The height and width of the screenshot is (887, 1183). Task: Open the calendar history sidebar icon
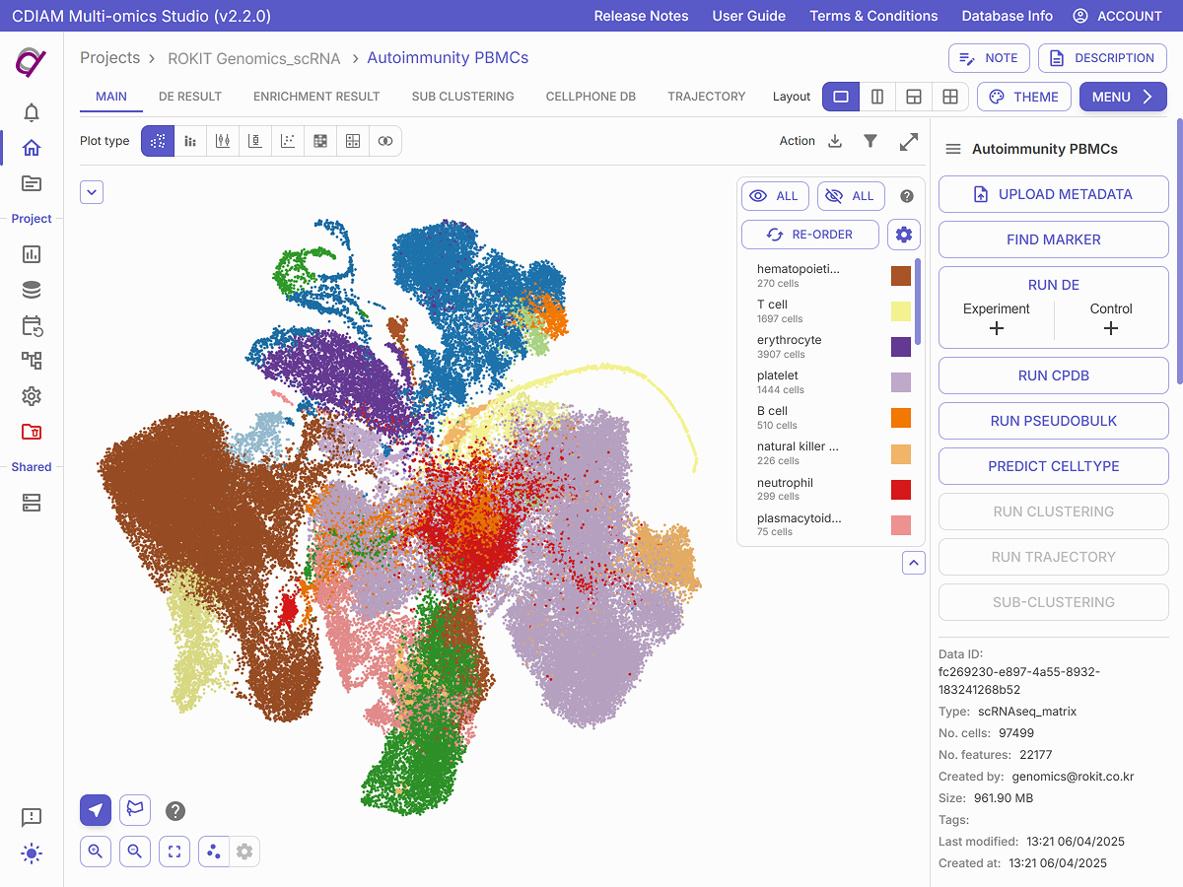coord(32,325)
